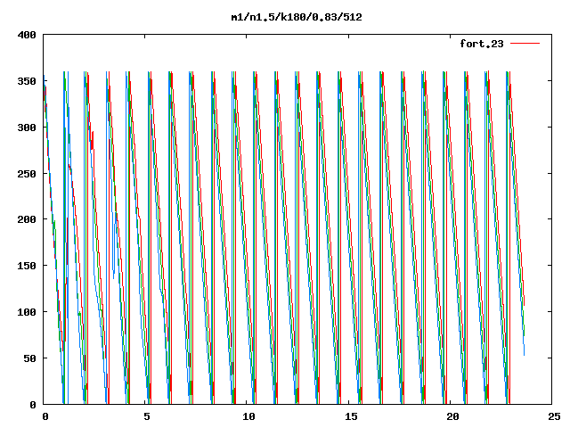This screenshot has height=428, width=570.
Task: Click the plot title m1/n1.5/k180/0.83/512
Action: [x=297, y=17]
